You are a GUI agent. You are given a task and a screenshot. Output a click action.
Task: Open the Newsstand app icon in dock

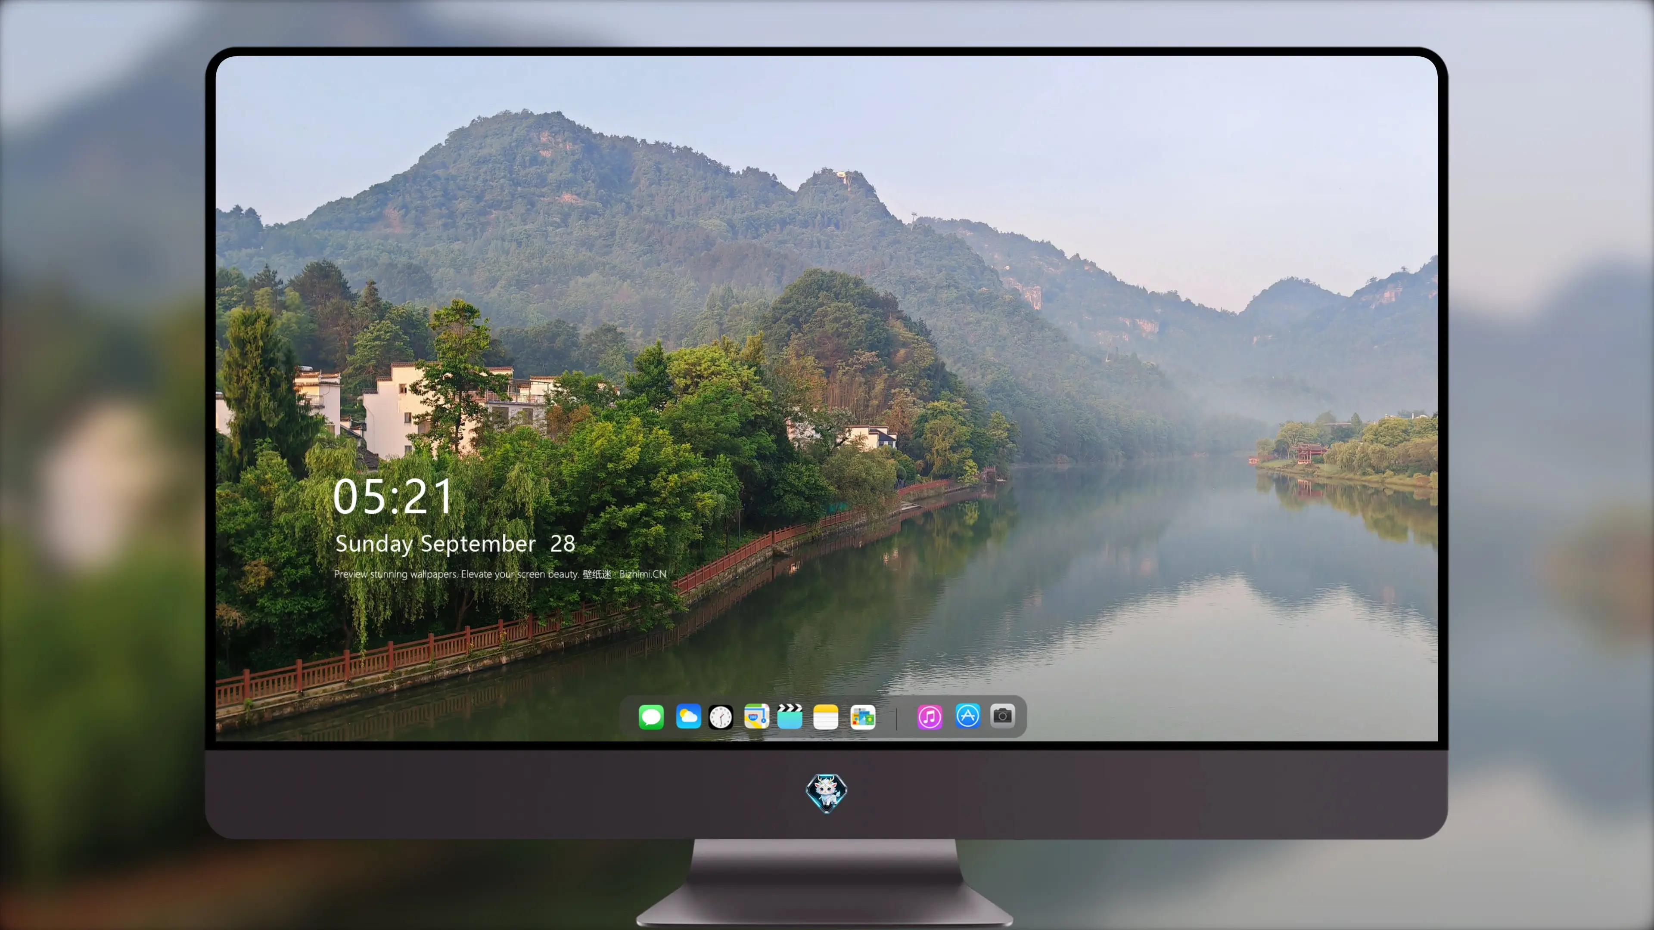[x=863, y=717]
